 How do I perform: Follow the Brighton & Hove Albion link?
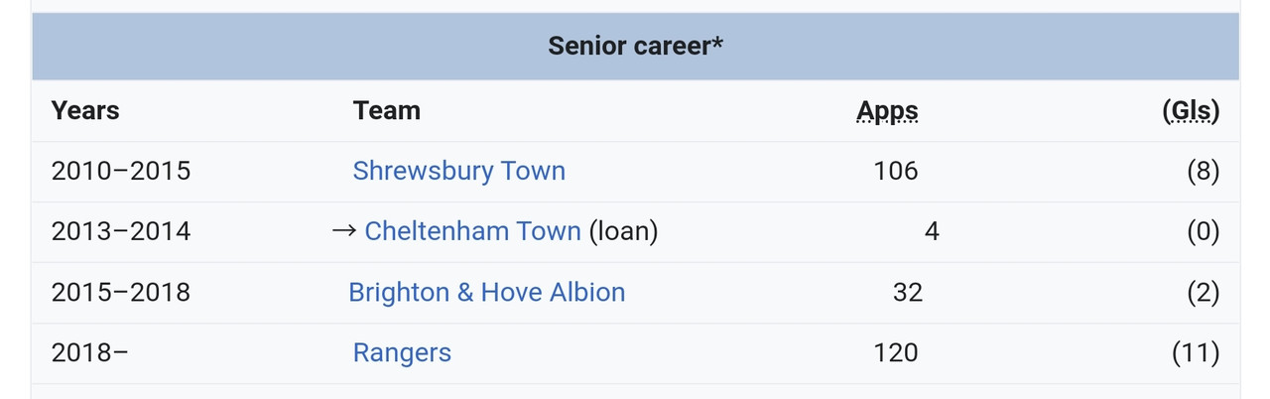coord(486,292)
